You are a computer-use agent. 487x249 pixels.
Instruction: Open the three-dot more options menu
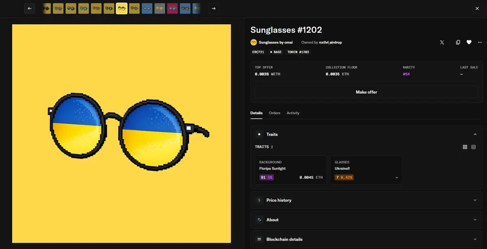480,42
